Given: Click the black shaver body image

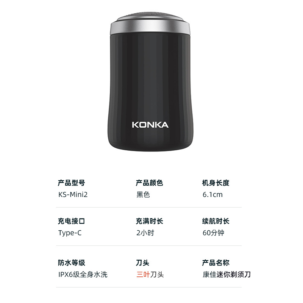Looking at the screenshot, I should 150,81.
